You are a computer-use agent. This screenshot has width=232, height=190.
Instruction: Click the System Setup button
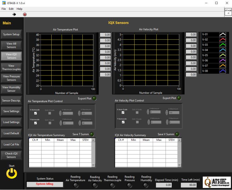(11, 34)
